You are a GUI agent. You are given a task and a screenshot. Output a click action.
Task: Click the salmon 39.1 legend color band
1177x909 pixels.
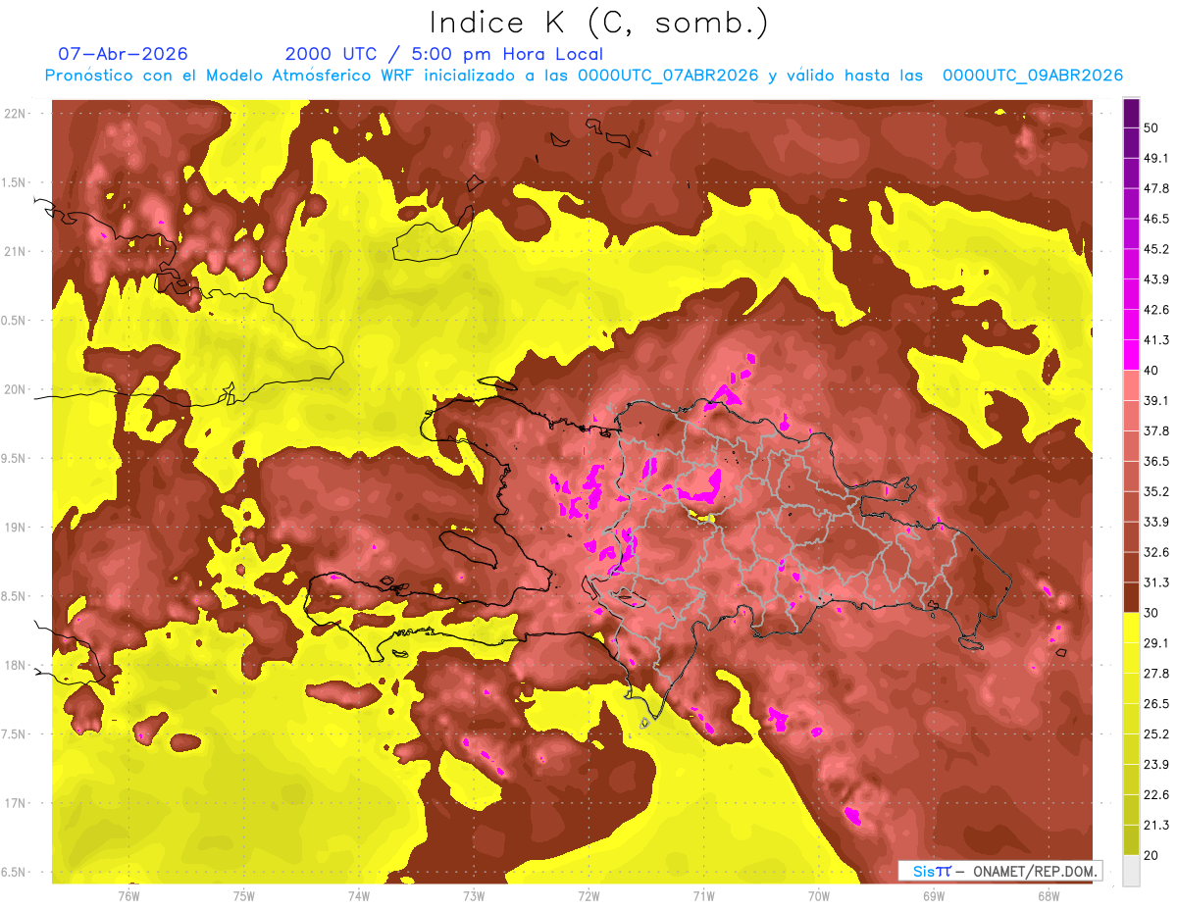(1131, 384)
